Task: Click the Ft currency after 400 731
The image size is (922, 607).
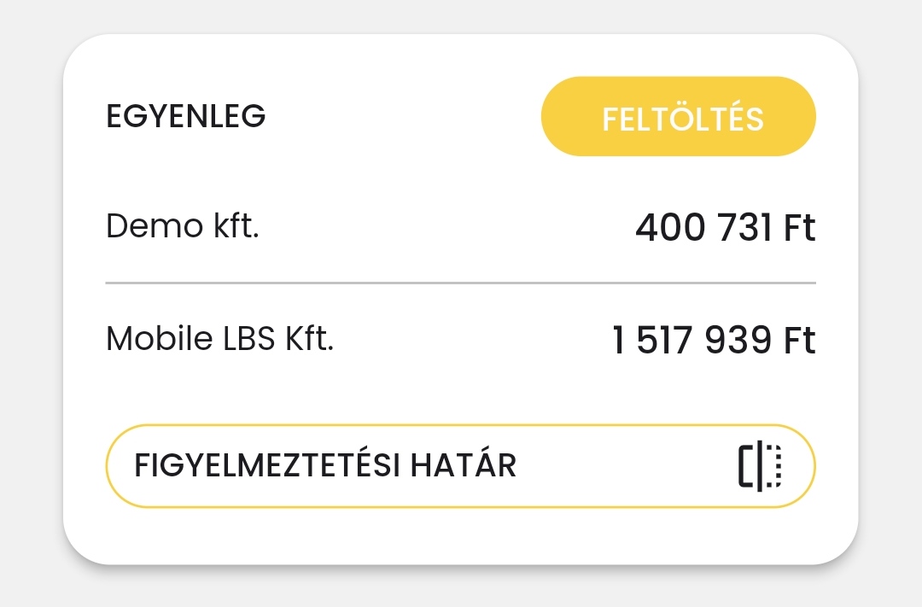Action: pos(799,228)
